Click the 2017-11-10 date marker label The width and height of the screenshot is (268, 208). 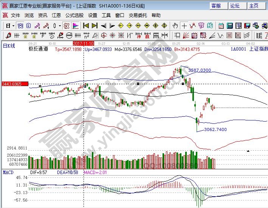pyautogui.click(x=84, y=43)
